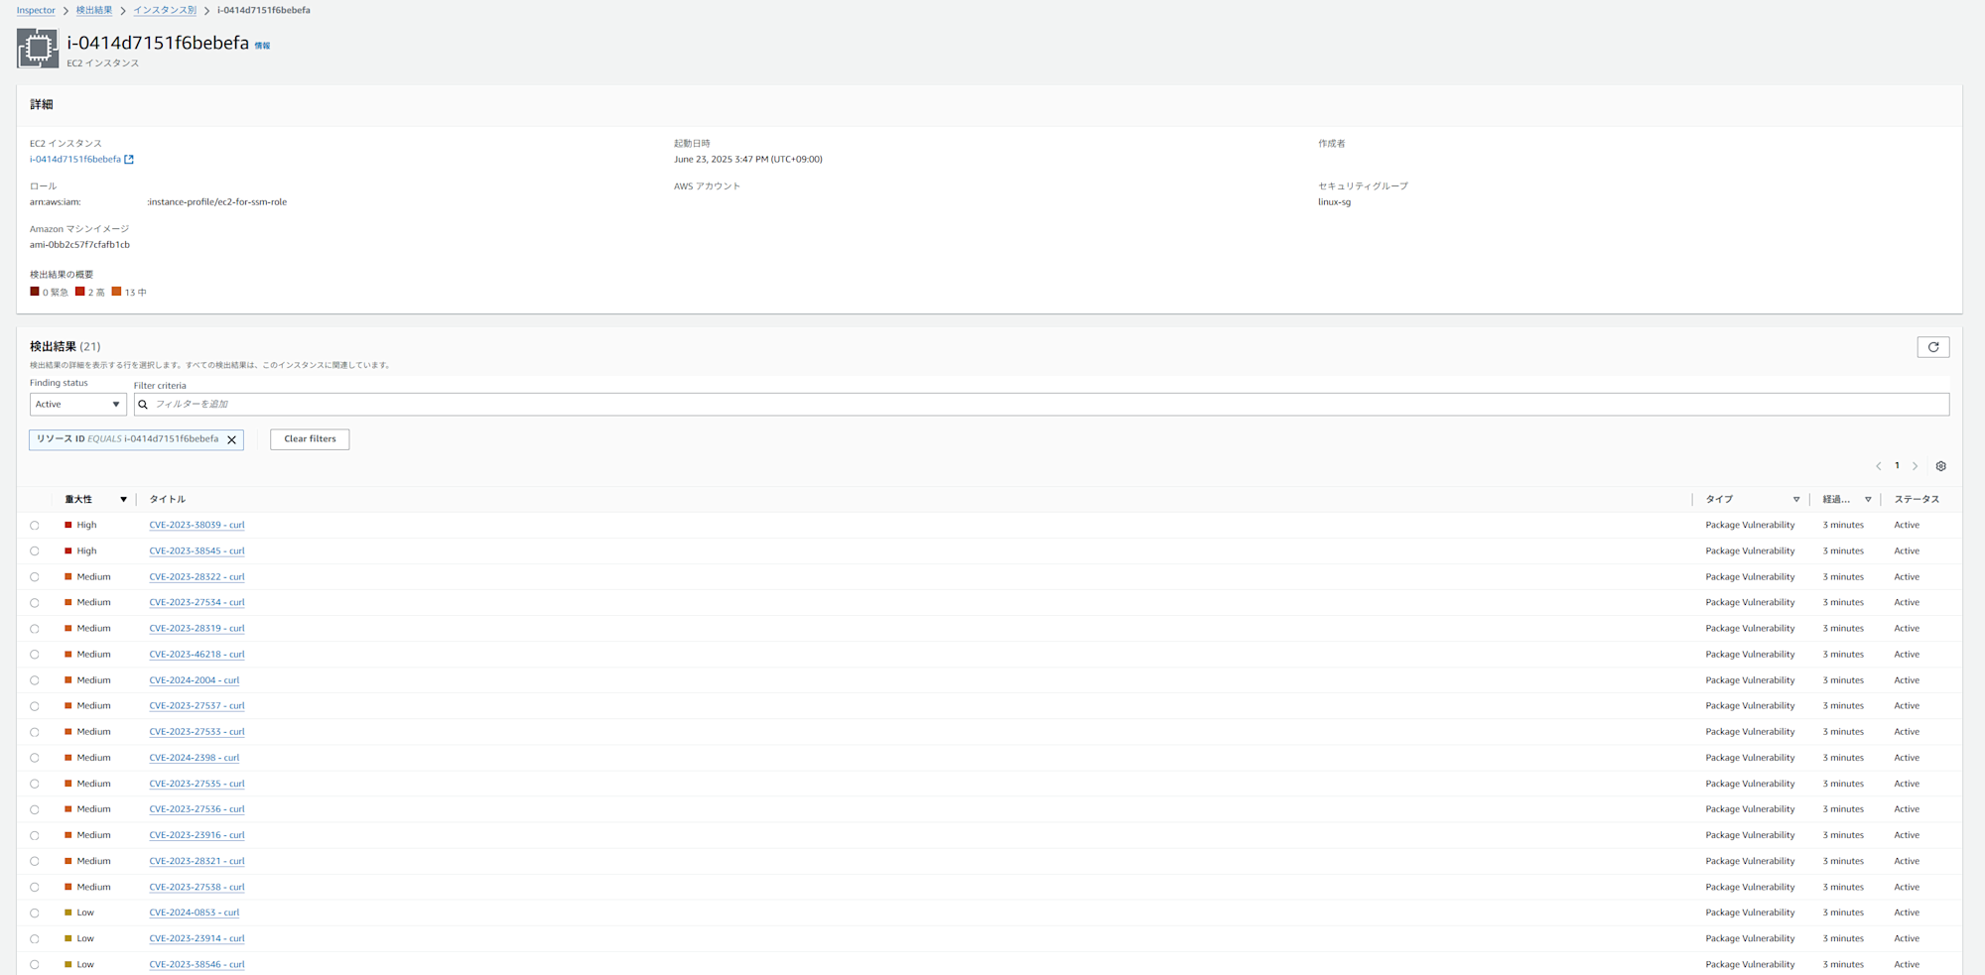Open インスタンス別 breadcrumb

coord(165,10)
